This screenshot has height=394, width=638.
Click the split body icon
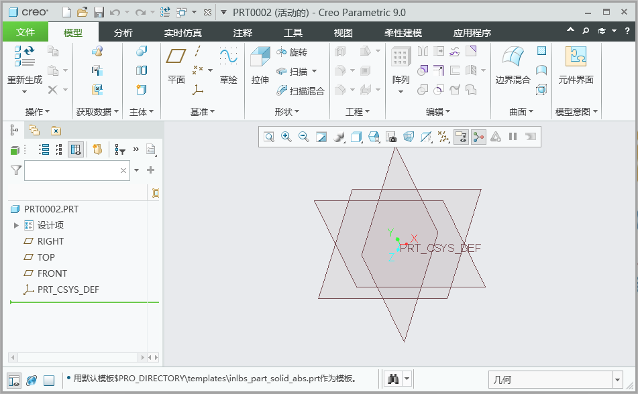[141, 70]
